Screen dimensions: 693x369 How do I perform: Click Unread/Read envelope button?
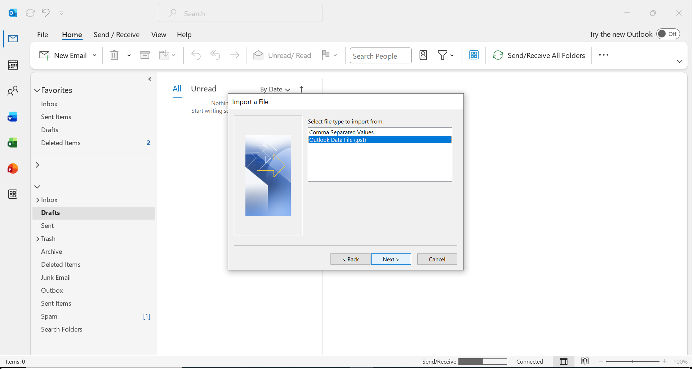click(x=282, y=55)
